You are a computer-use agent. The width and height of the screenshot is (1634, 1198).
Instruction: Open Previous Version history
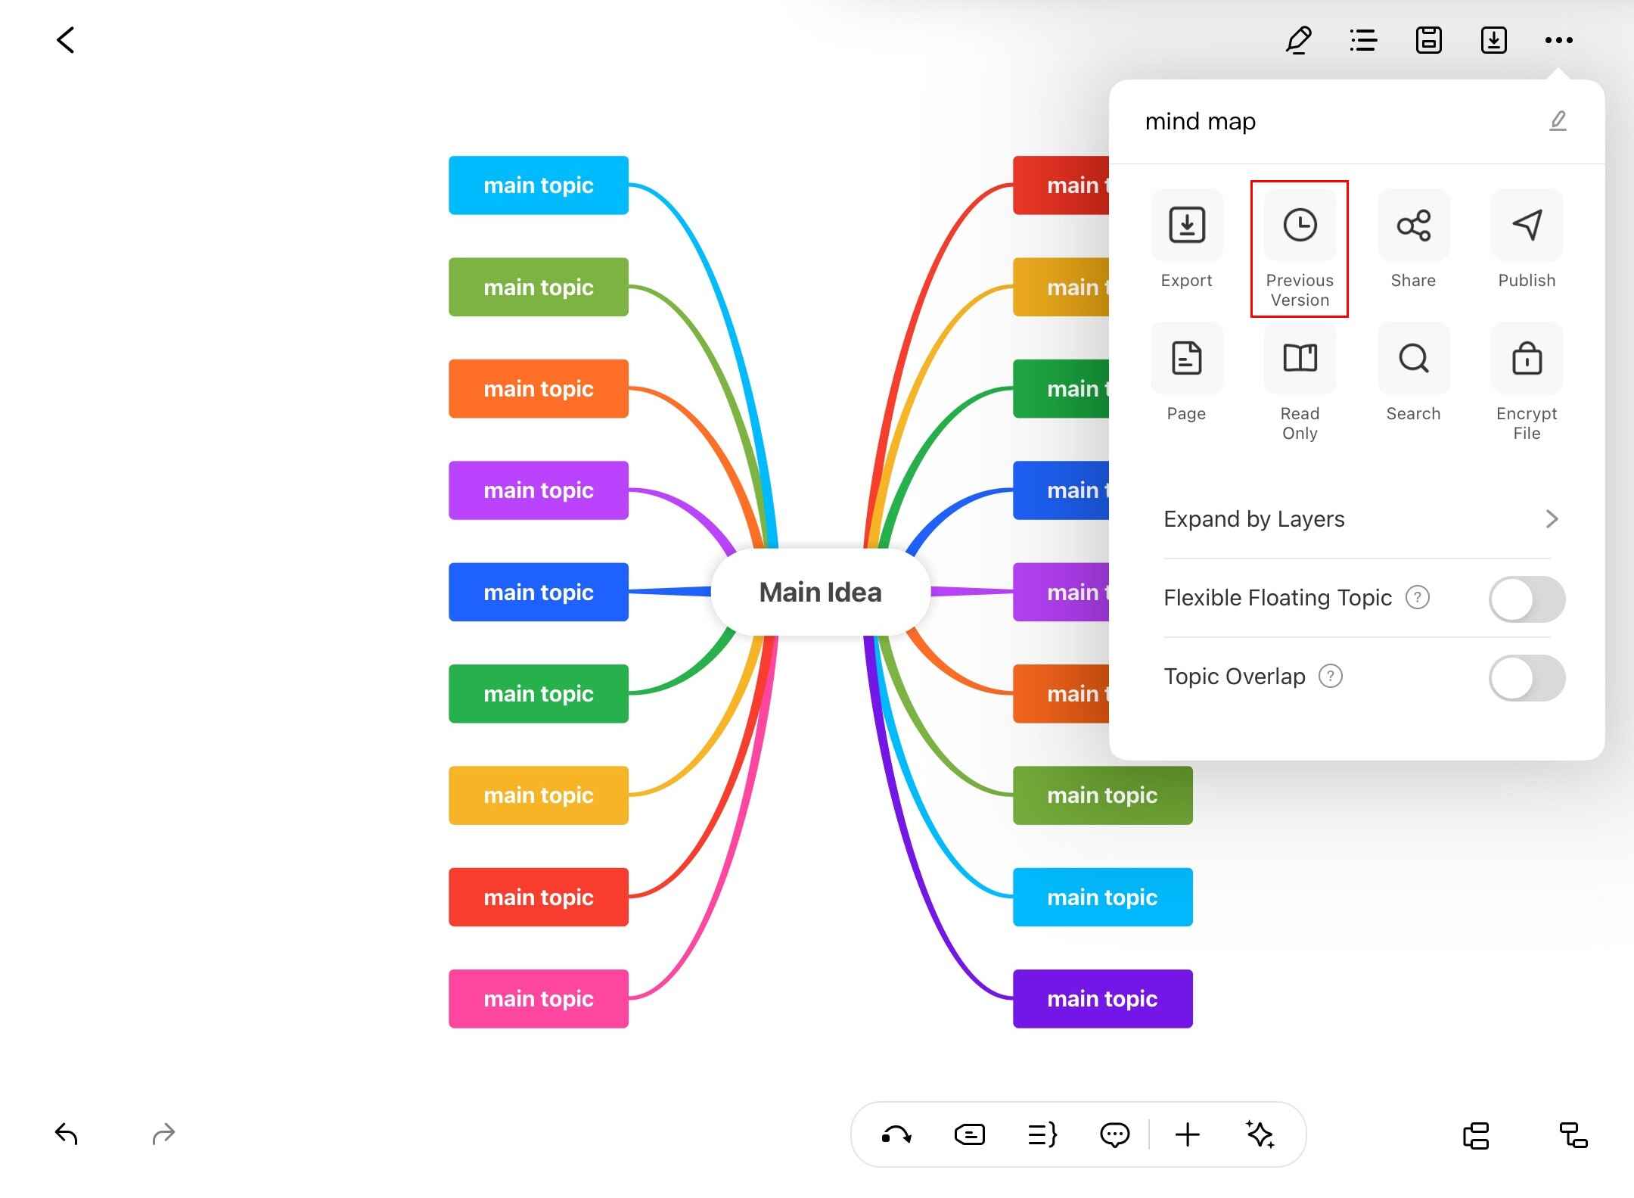click(x=1300, y=226)
